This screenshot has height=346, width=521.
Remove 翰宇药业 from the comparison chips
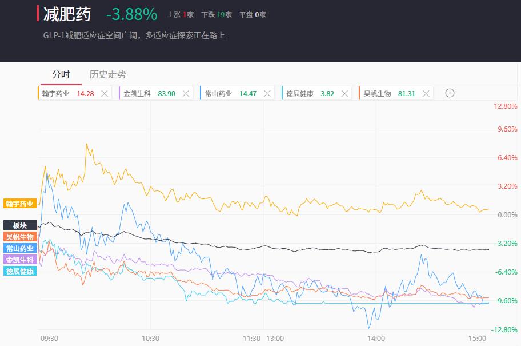click(105, 93)
